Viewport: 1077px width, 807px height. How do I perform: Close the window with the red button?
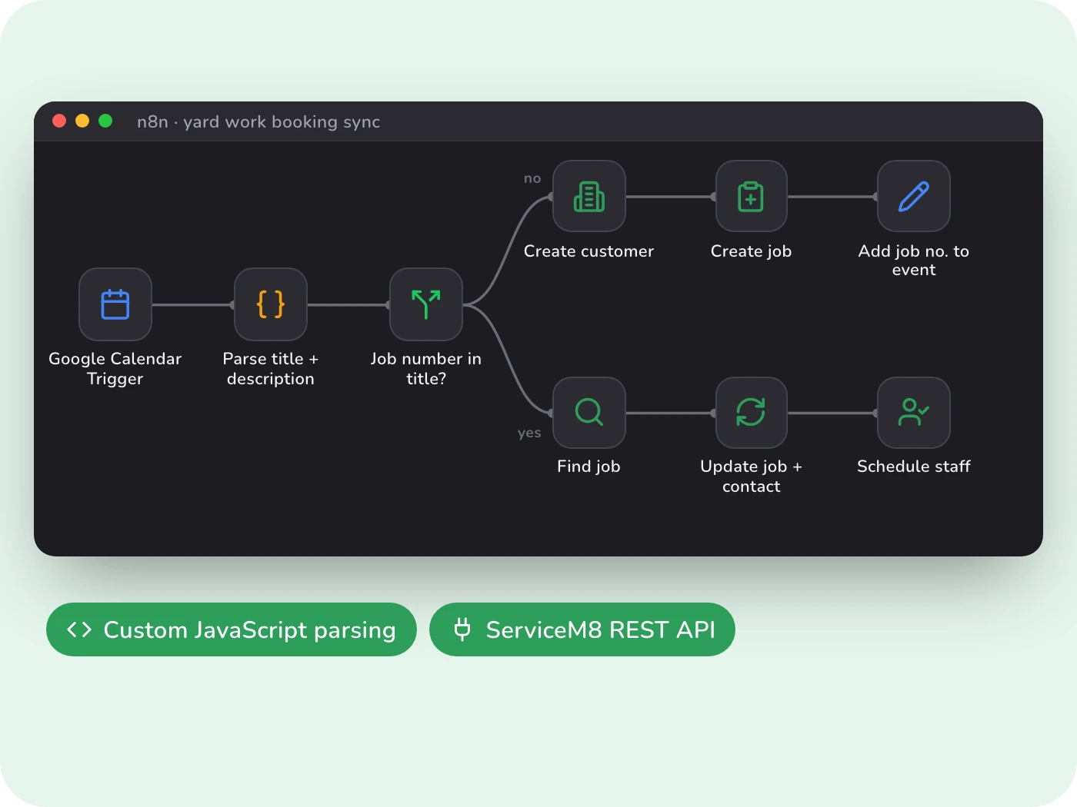[59, 121]
